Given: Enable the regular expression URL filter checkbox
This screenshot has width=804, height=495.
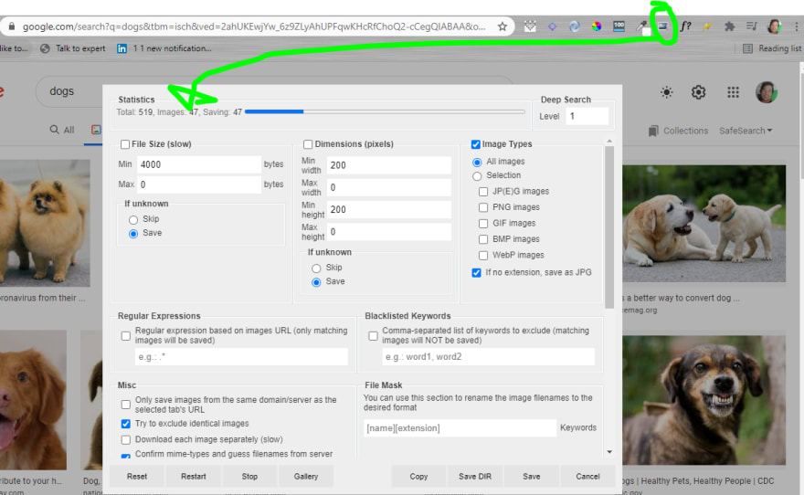Looking at the screenshot, I should [x=126, y=336].
